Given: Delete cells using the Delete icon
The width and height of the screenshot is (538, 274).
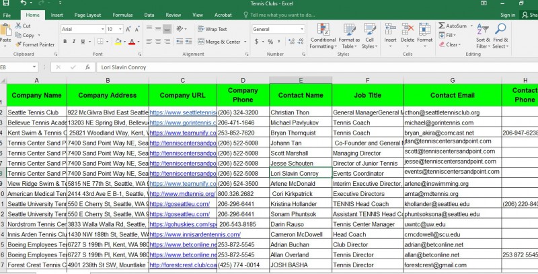Looking at the screenshot, I should [408, 36].
